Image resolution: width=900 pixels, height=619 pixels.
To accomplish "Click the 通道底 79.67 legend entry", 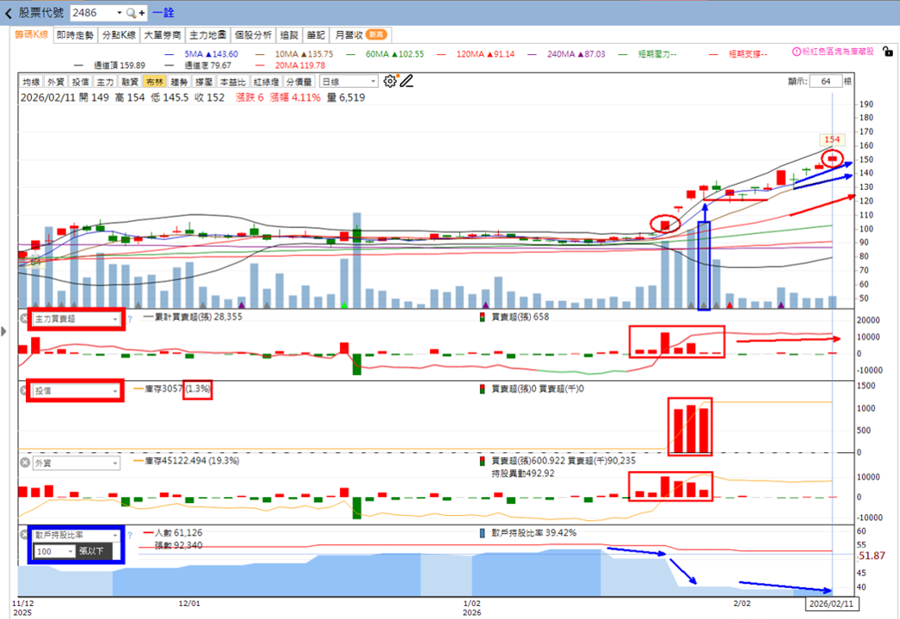I will (x=197, y=65).
